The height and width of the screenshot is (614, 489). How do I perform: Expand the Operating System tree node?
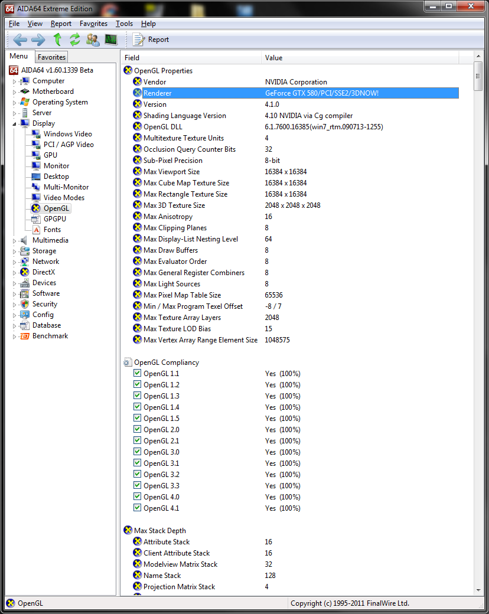(x=15, y=103)
